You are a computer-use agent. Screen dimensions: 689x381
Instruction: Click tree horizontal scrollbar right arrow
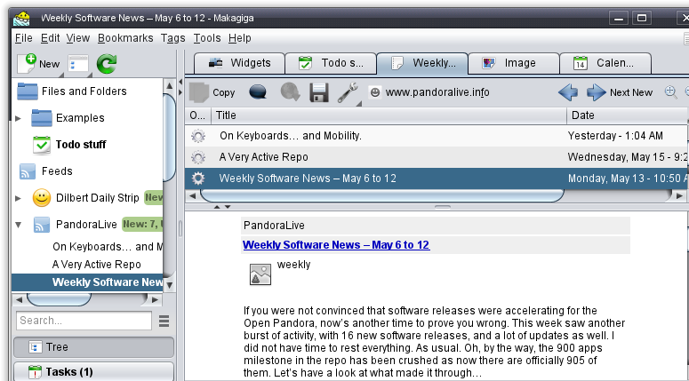[154, 300]
